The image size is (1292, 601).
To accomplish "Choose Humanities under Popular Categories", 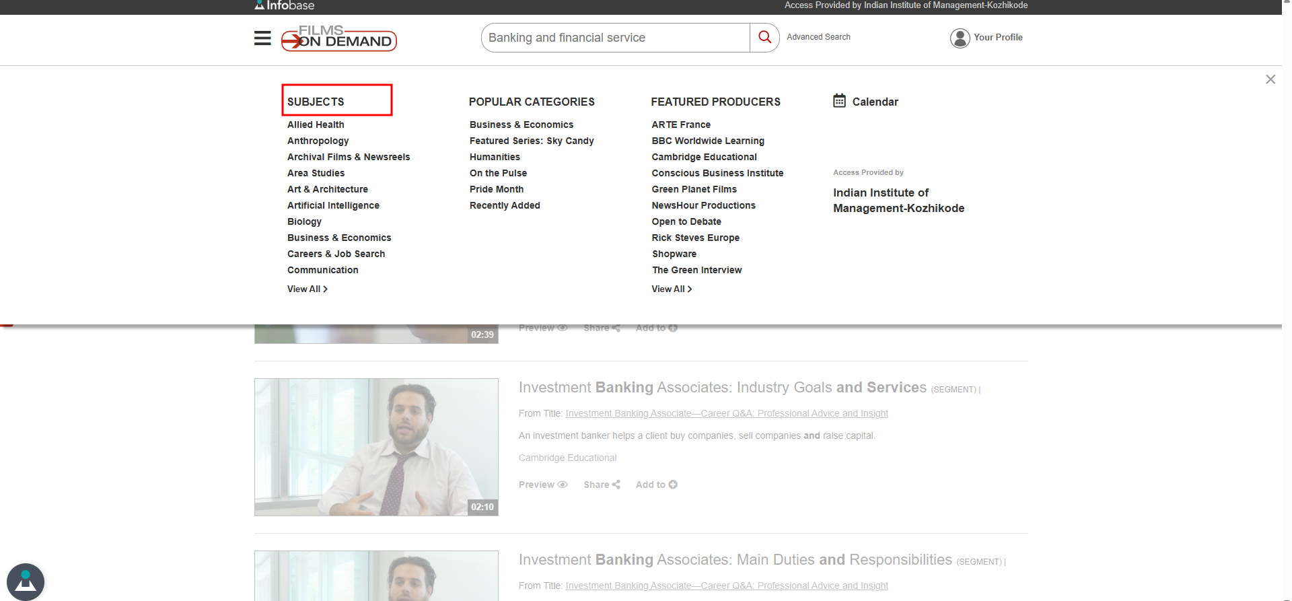I will pyautogui.click(x=495, y=157).
